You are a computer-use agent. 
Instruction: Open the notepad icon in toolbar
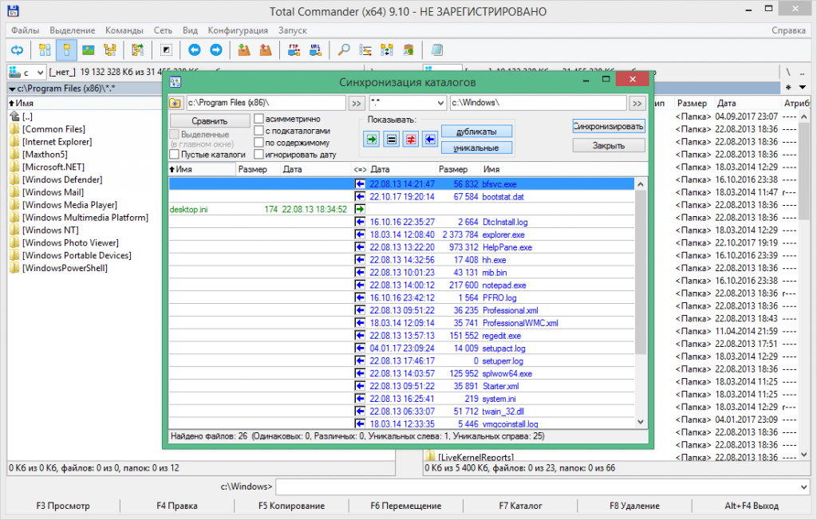coord(436,50)
